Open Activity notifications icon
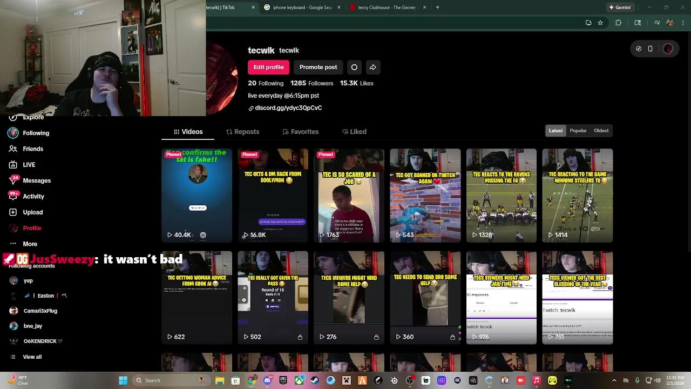Viewport: 691px width, 389px height. click(x=12, y=196)
